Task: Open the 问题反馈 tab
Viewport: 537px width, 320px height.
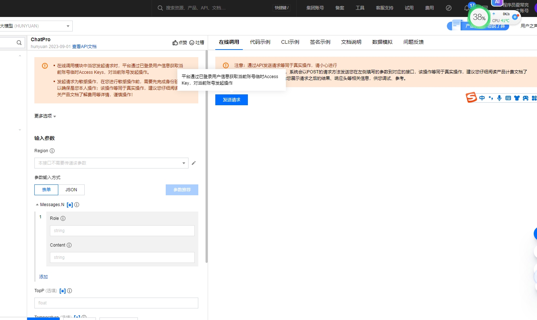Action: click(414, 42)
